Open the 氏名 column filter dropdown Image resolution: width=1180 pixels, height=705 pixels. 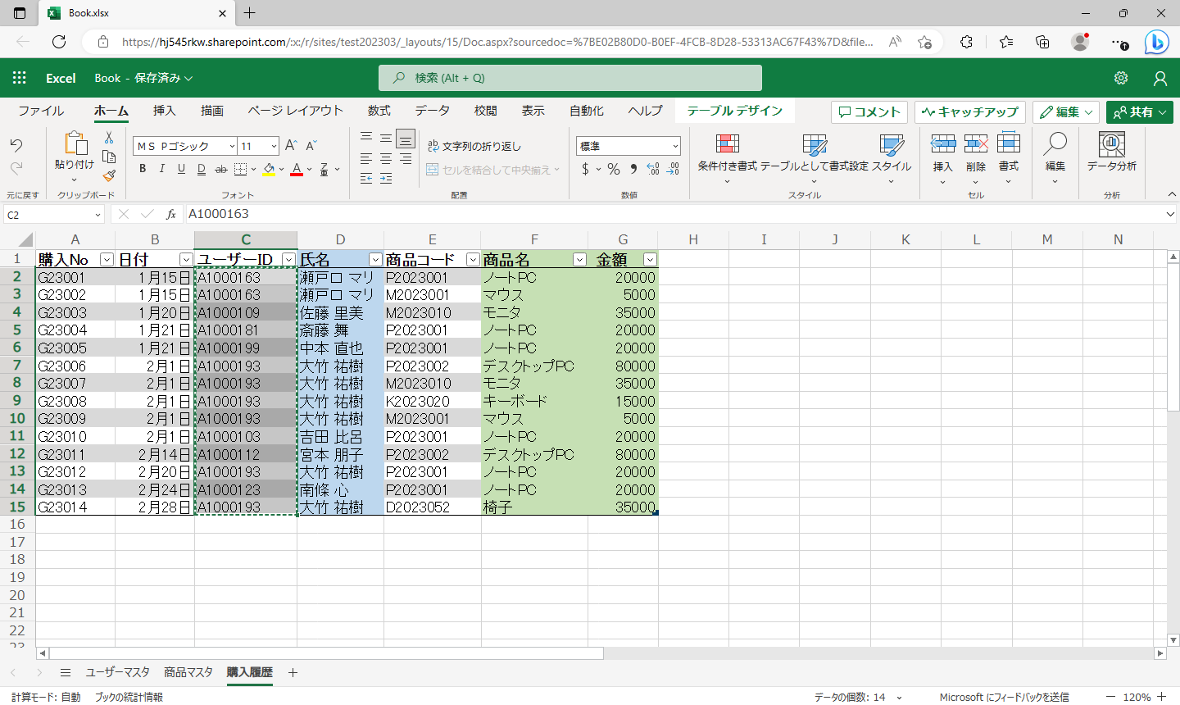(375, 259)
